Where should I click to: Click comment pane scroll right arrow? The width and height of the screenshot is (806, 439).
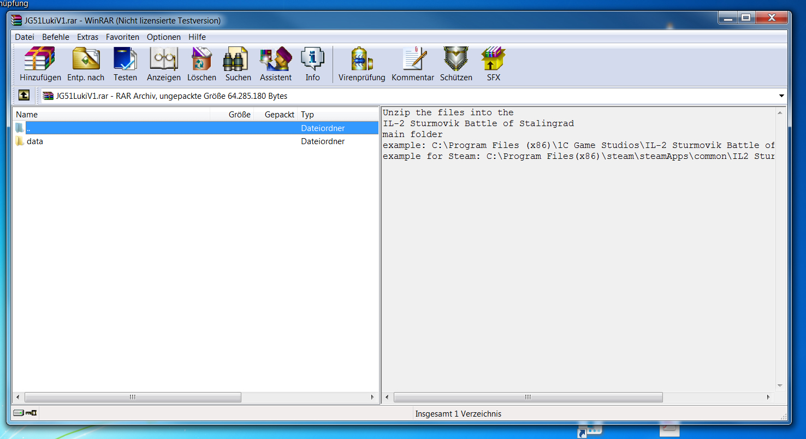769,398
